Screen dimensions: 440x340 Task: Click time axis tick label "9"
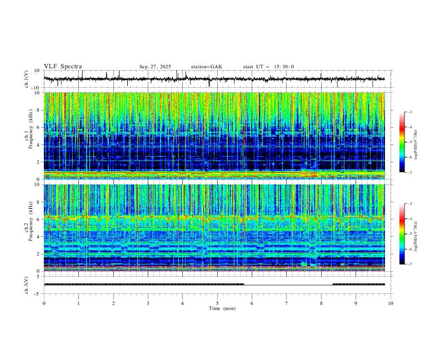356,303
